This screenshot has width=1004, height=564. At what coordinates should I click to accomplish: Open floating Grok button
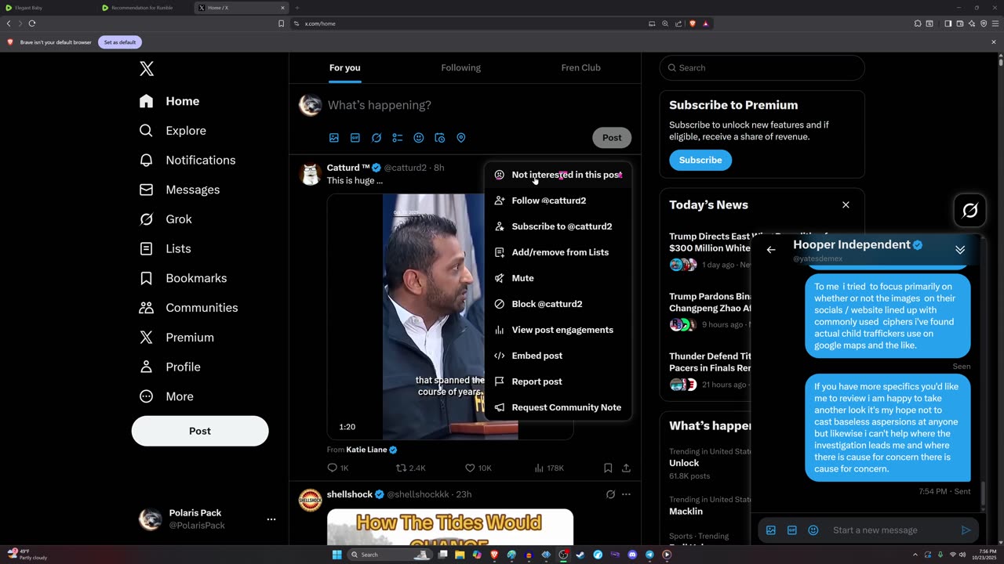970,210
